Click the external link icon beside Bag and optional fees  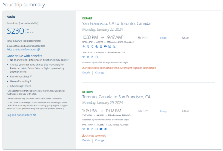point(34,115)
